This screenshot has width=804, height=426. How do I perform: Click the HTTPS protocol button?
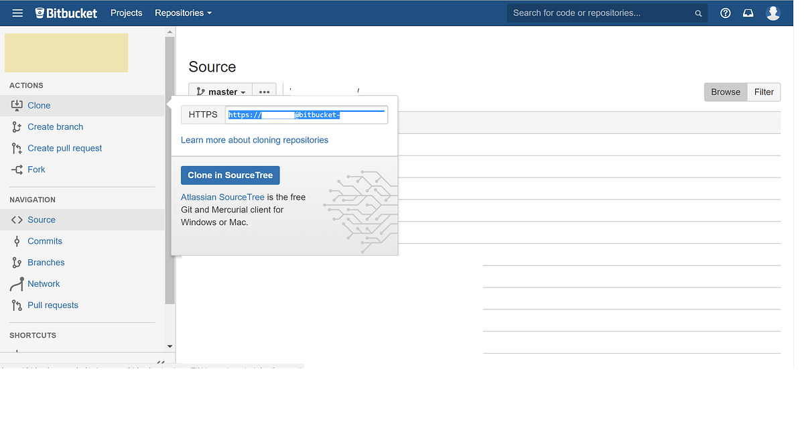(203, 115)
